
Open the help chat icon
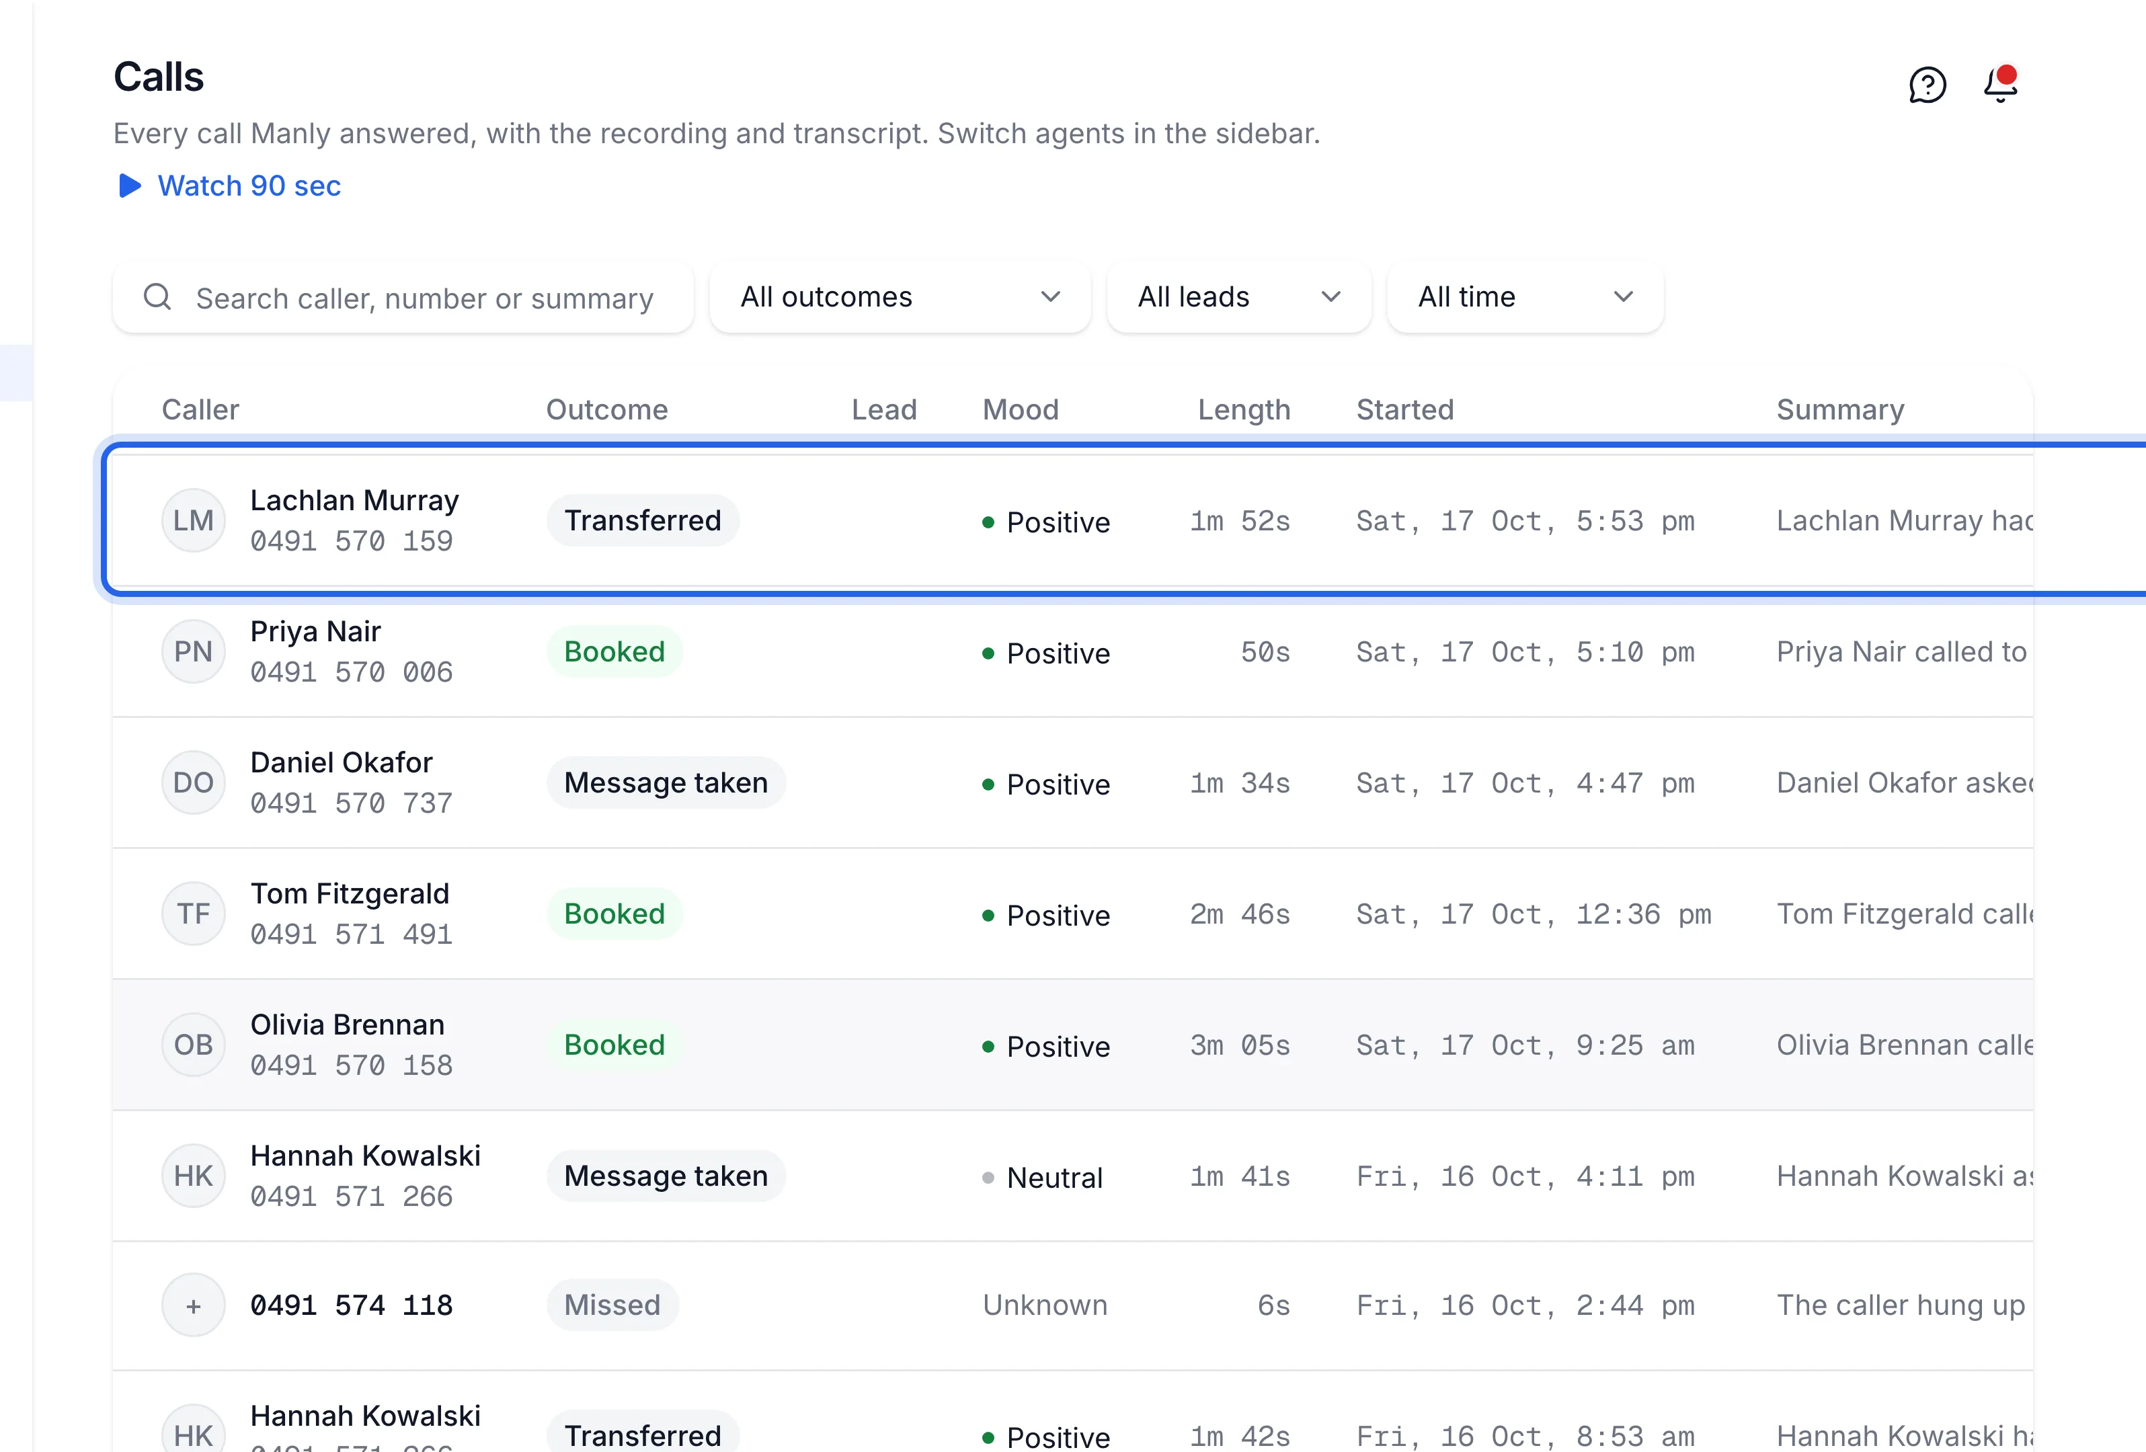click(x=1927, y=85)
